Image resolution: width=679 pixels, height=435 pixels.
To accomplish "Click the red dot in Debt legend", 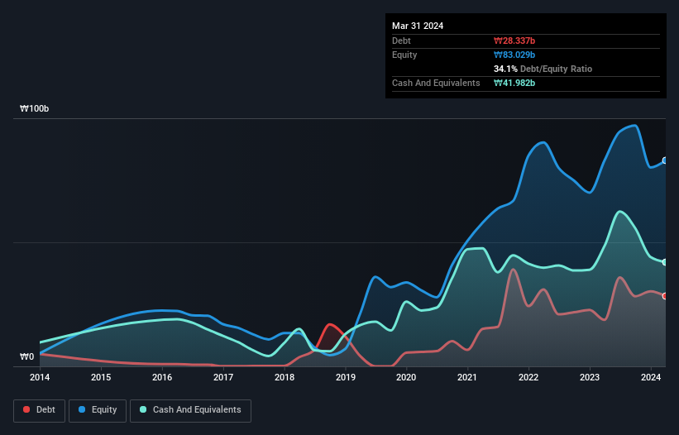I will [26, 409].
